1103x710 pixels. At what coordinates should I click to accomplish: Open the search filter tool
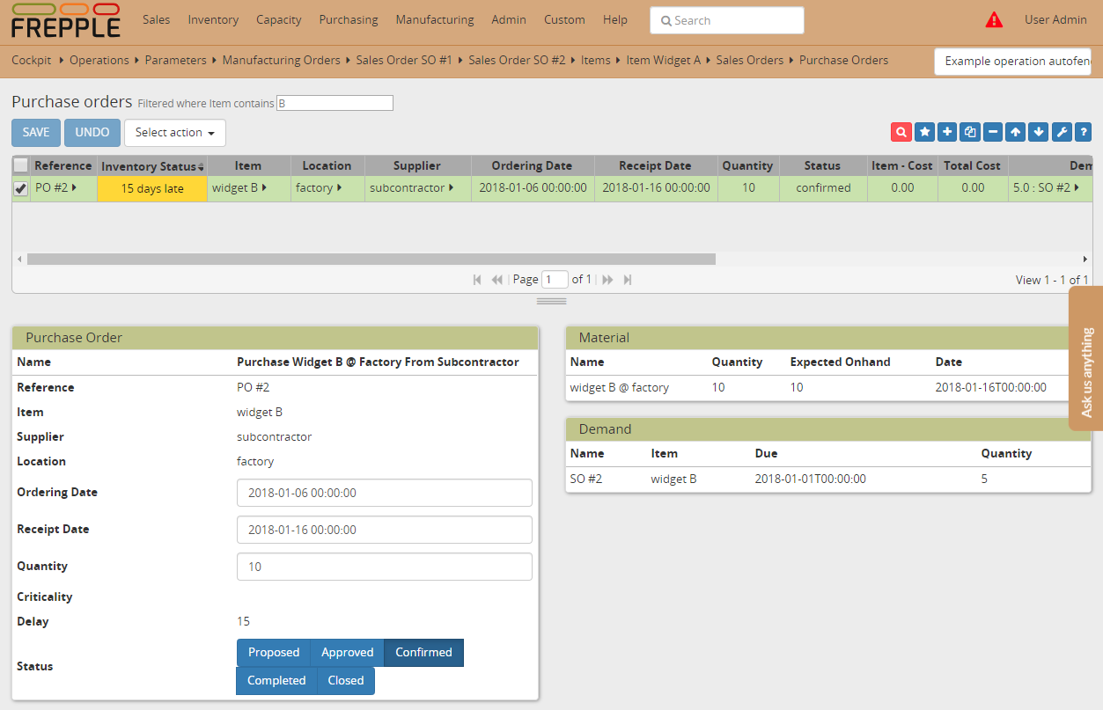click(x=901, y=131)
